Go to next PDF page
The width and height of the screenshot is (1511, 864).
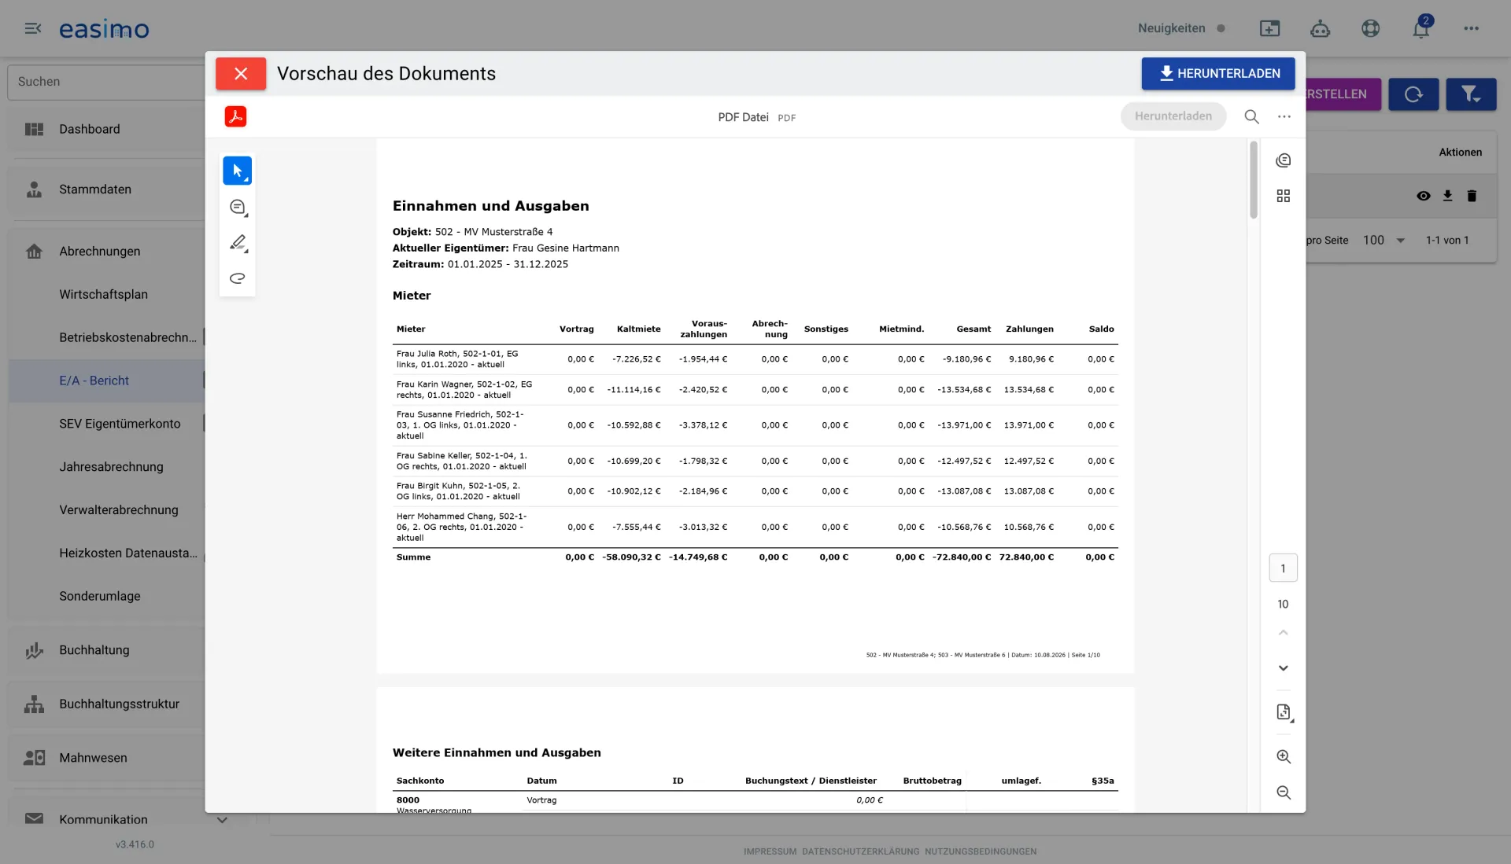1284,668
